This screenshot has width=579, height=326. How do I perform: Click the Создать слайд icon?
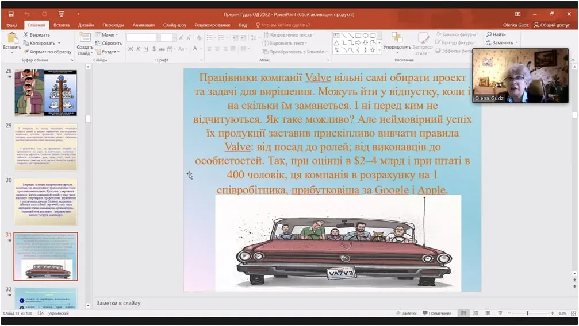(x=85, y=38)
